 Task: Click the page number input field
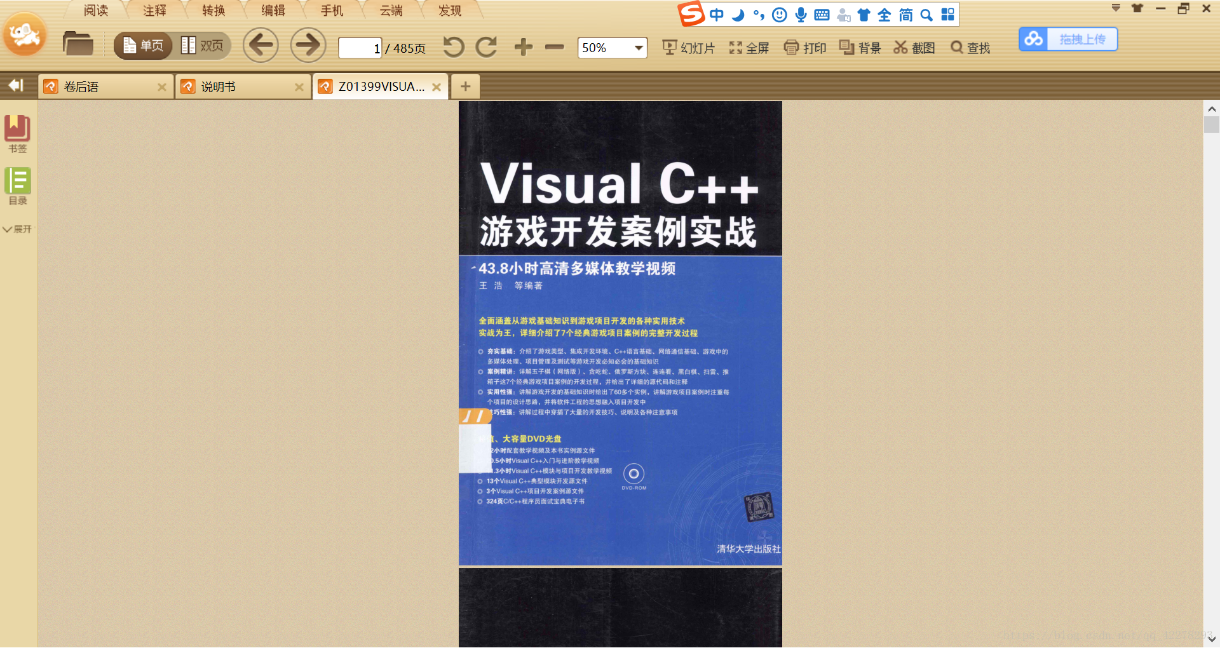coord(360,48)
